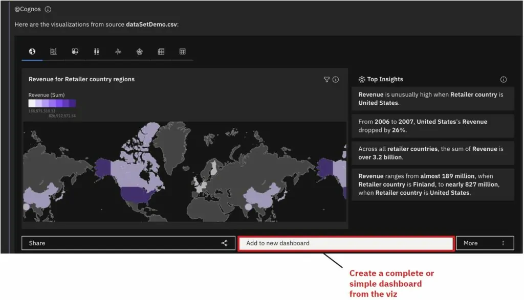Open the table grid visualization tab
Screen dimensions: 524x300
pos(182,52)
